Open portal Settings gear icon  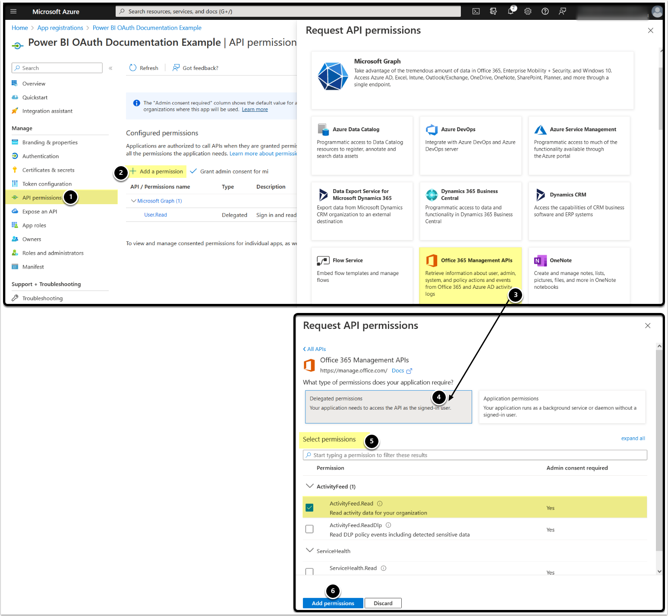click(528, 12)
